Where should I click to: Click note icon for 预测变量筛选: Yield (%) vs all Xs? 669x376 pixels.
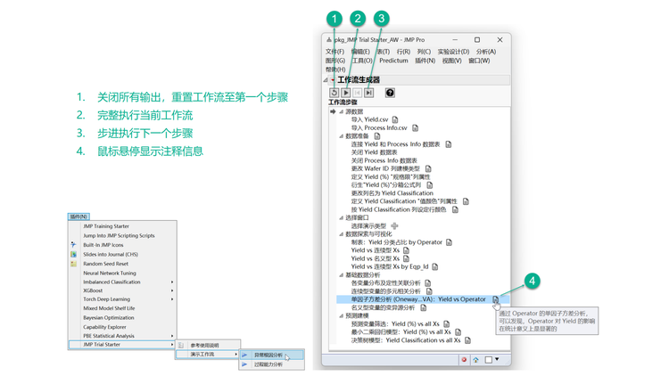click(x=447, y=324)
